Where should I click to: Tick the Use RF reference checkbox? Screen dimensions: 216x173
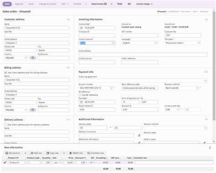point(80,95)
